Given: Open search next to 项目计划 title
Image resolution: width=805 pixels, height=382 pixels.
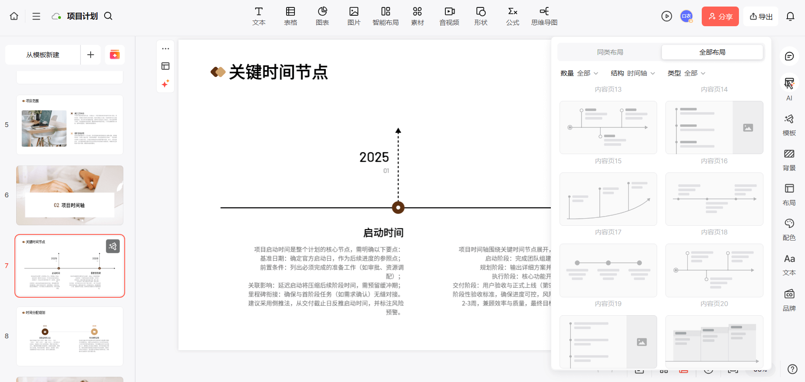Looking at the screenshot, I should click(x=108, y=16).
